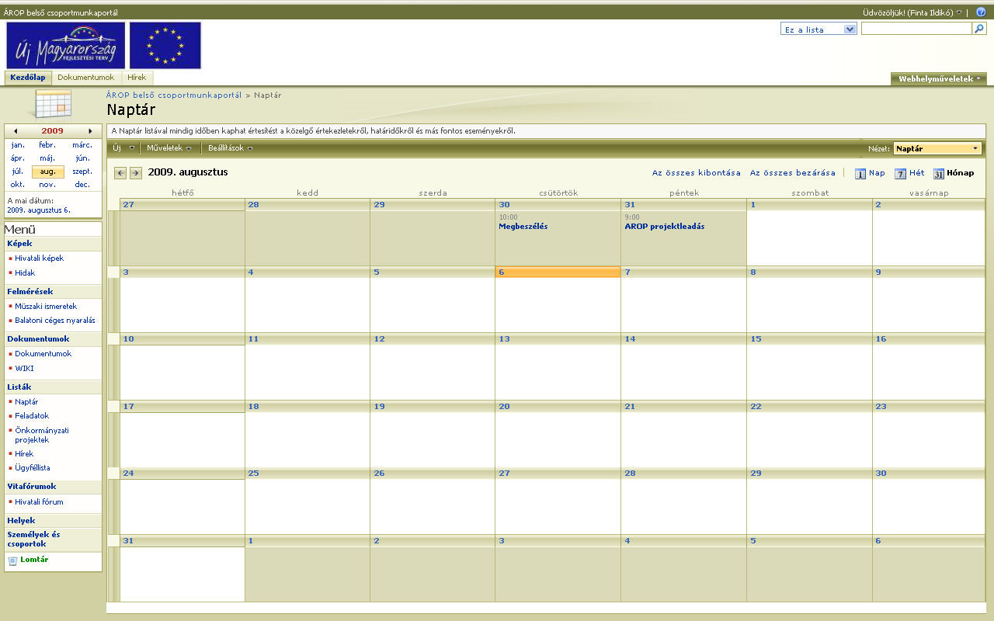Open Műszaki ismeretek survey
This screenshot has width=994, height=621.
(x=46, y=307)
